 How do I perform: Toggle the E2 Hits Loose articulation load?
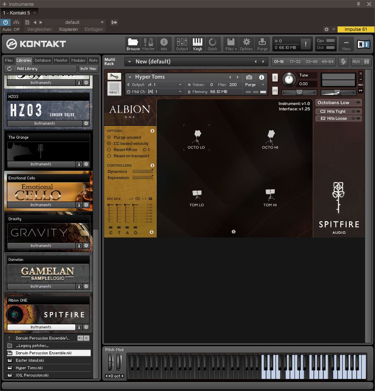(359, 118)
